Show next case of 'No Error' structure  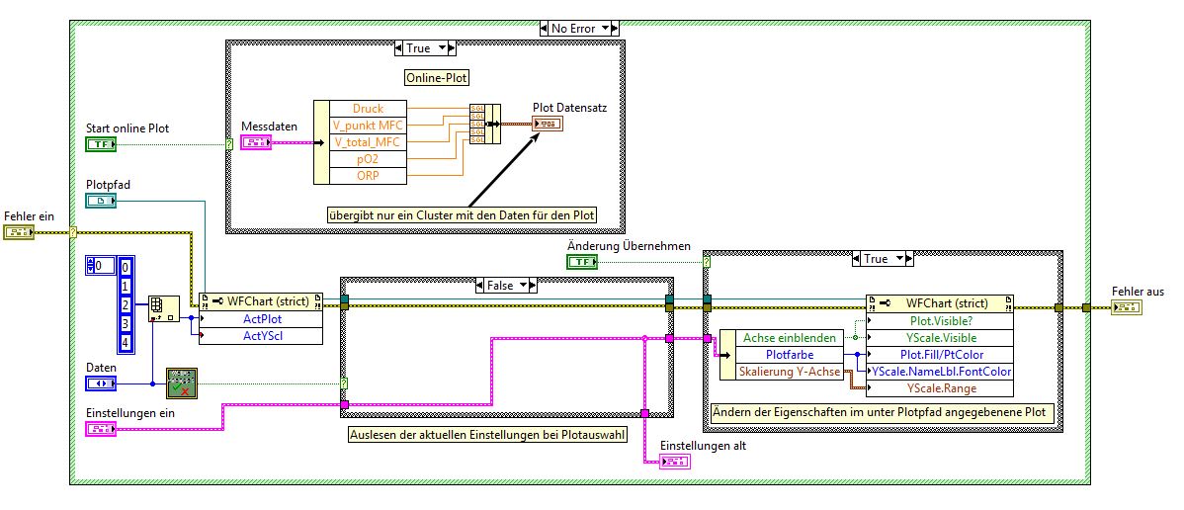click(613, 29)
